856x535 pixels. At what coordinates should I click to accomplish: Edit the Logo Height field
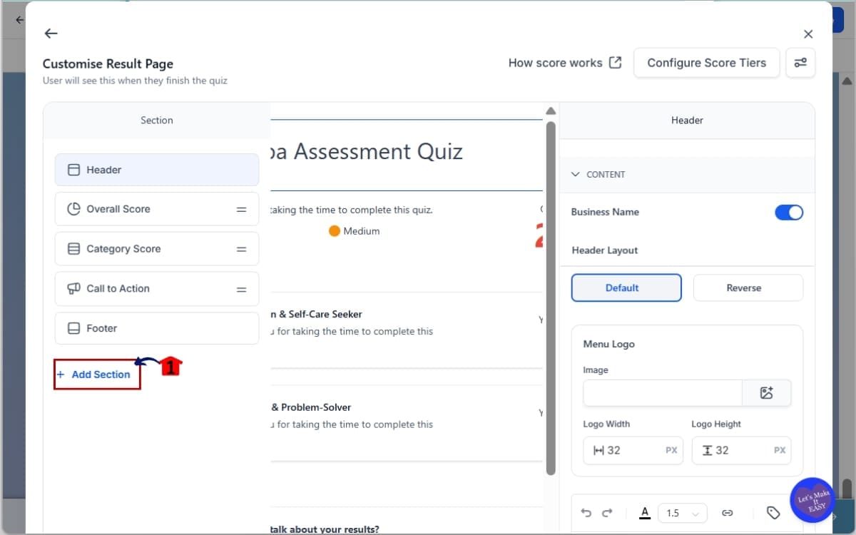(741, 450)
